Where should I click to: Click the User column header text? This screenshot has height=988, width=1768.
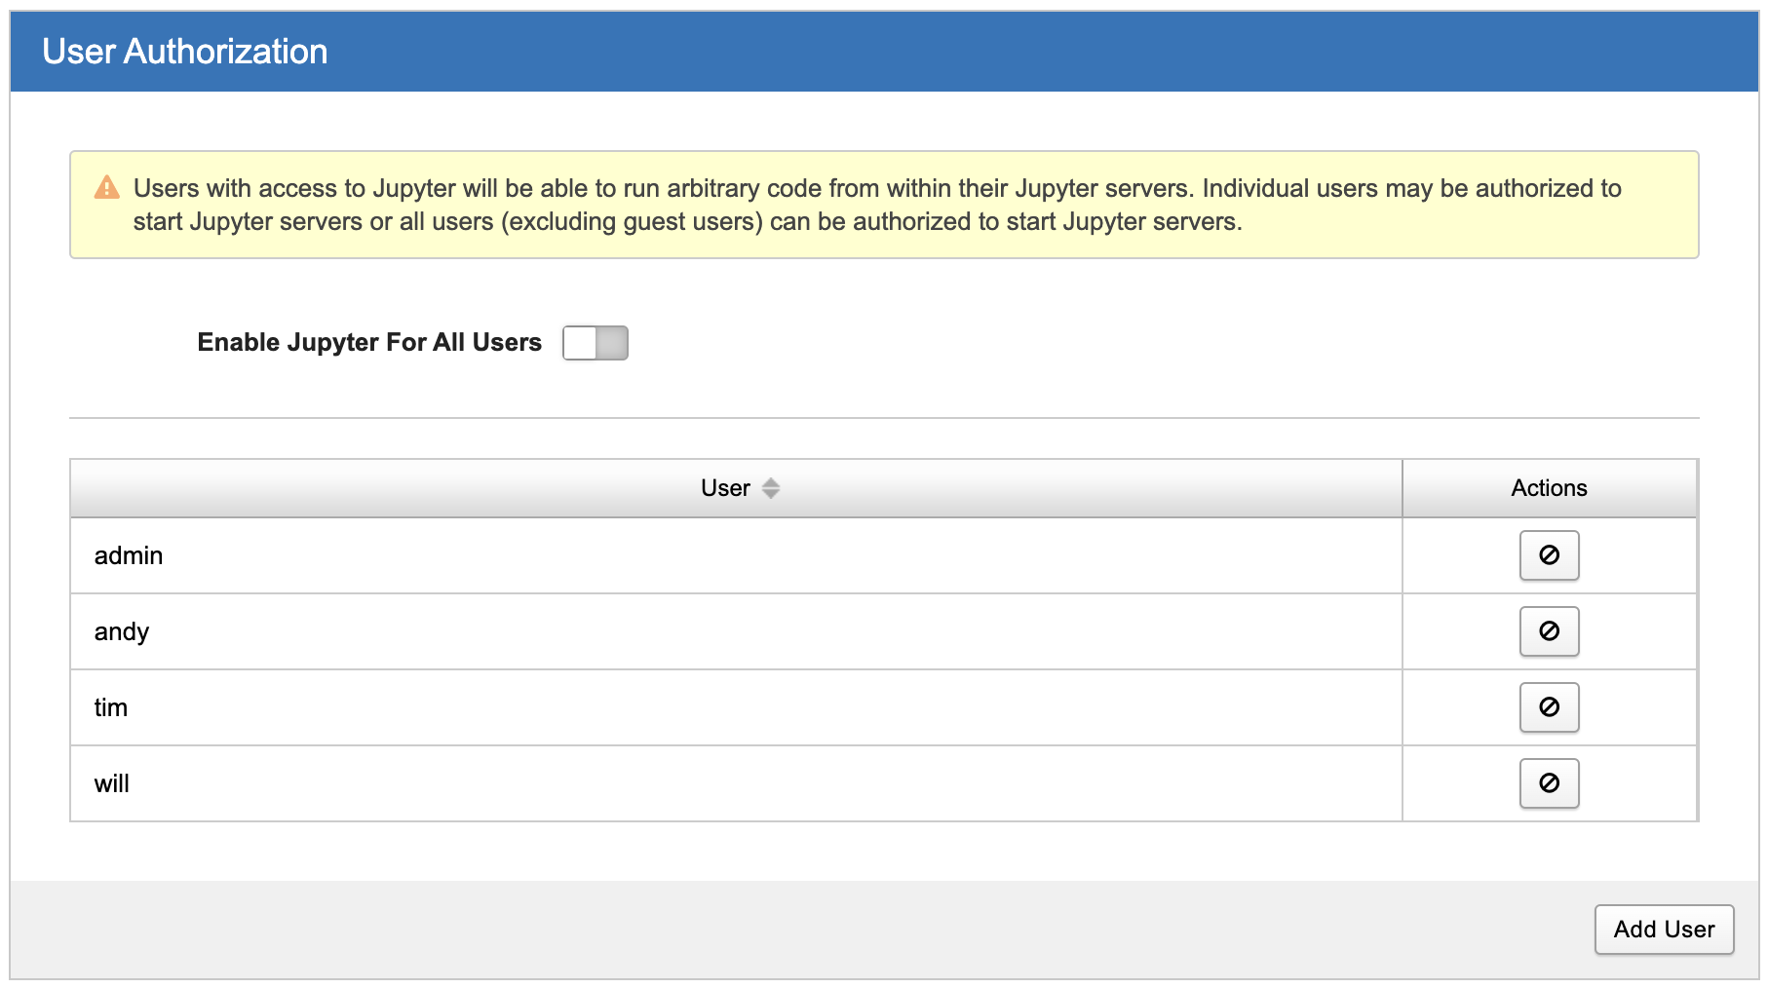[725, 488]
